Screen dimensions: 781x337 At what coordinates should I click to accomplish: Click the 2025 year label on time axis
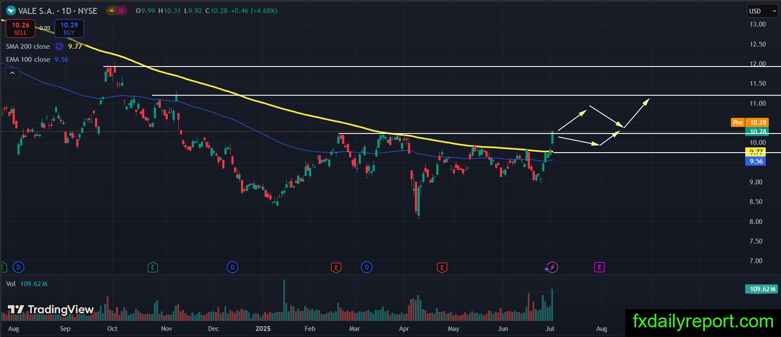tap(263, 329)
